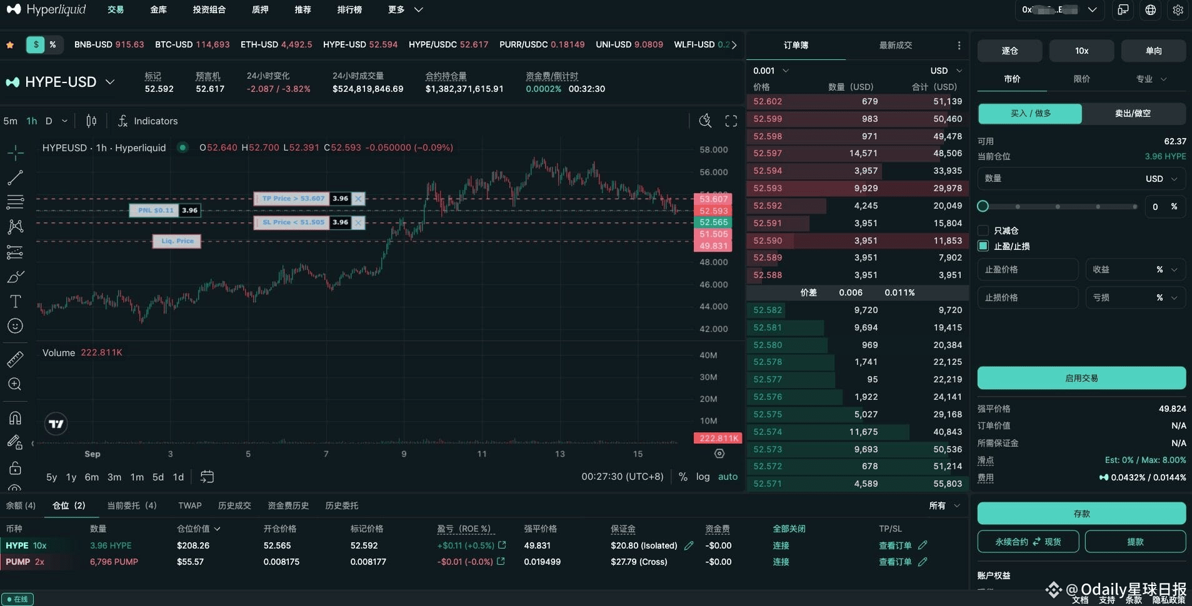Image resolution: width=1192 pixels, height=606 pixels.
Task: Select the ruler measure tool
Action: (15, 360)
